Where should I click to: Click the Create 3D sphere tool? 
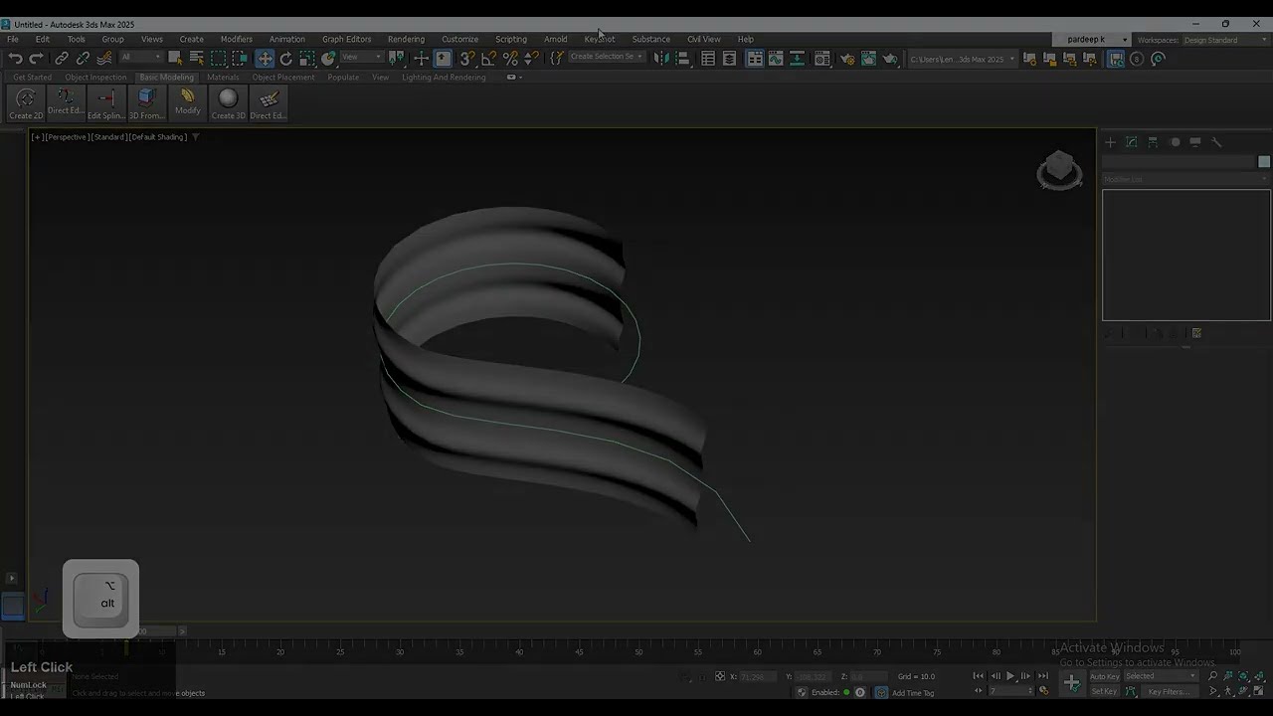228,103
